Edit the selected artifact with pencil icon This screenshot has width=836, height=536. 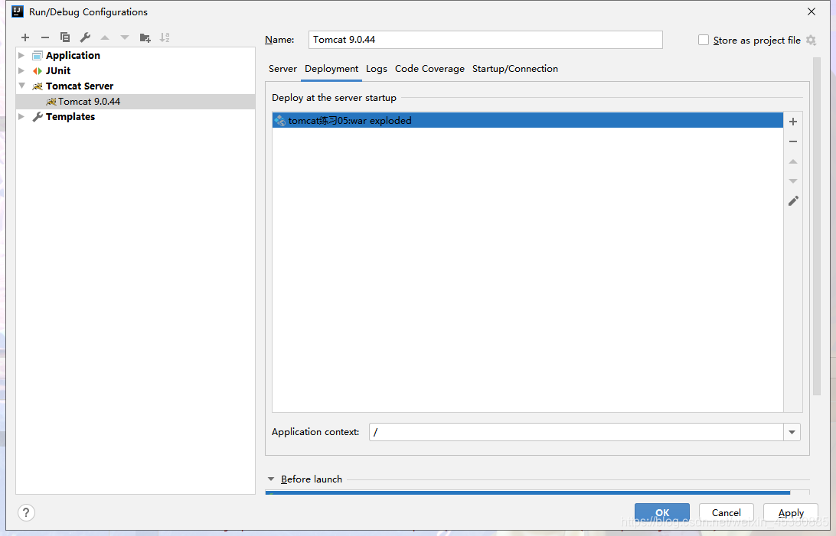[793, 200]
